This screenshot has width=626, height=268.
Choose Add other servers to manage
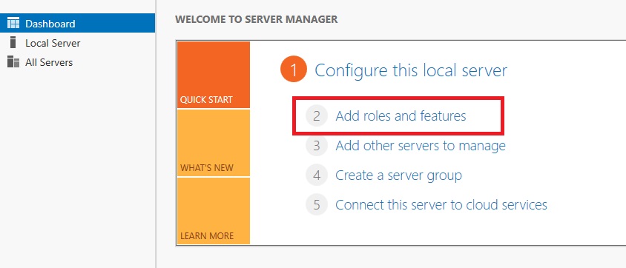421,146
